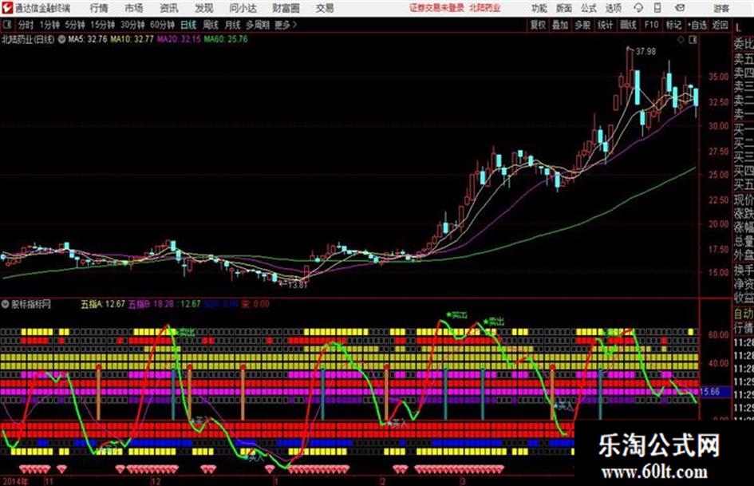Open the 多周期 multi-period view

(258, 25)
